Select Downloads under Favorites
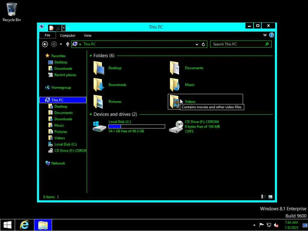 tap(63, 69)
